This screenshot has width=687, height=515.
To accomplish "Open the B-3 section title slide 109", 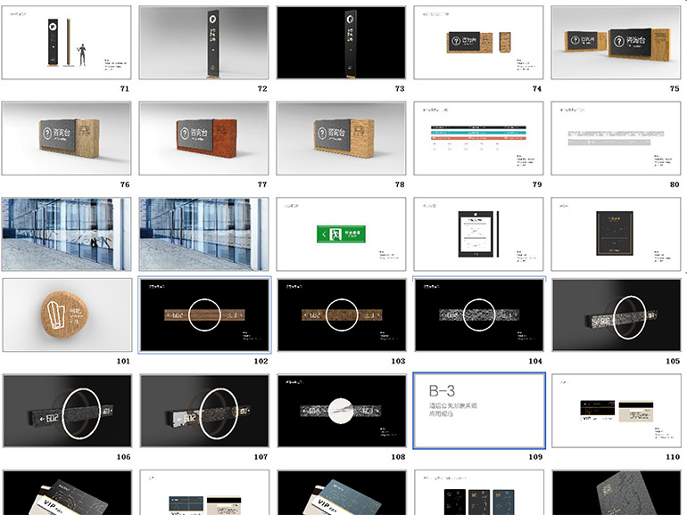I will [479, 411].
